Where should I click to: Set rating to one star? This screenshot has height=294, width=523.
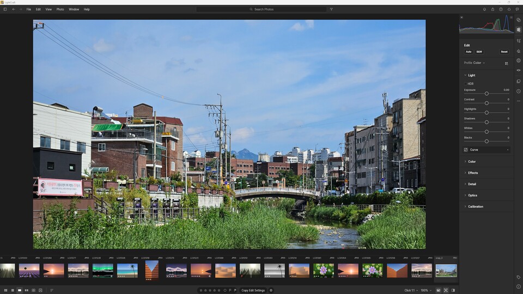tap(201, 290)
